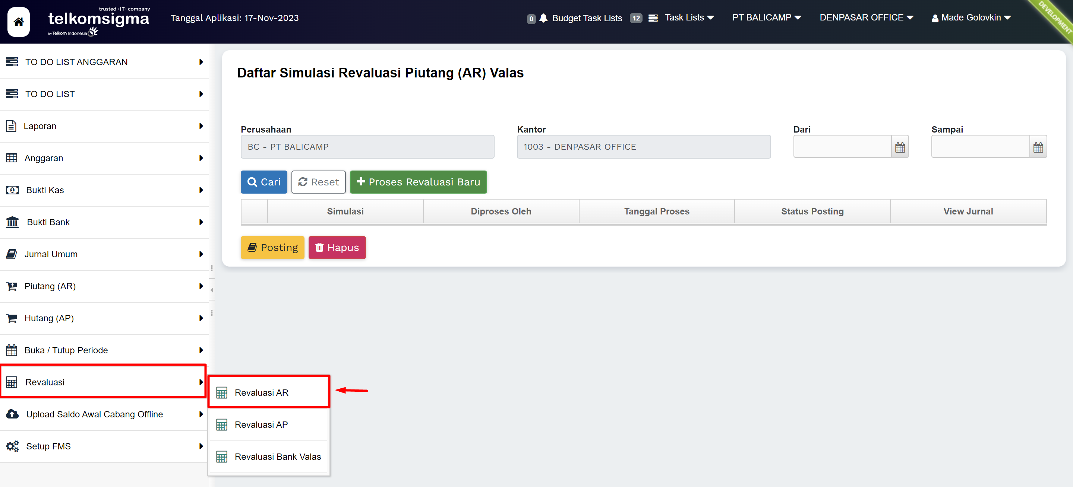Screen dimensions: 1073x487
Task: Click the Revaluasi AP calculator icon
Action: [222, 424]
